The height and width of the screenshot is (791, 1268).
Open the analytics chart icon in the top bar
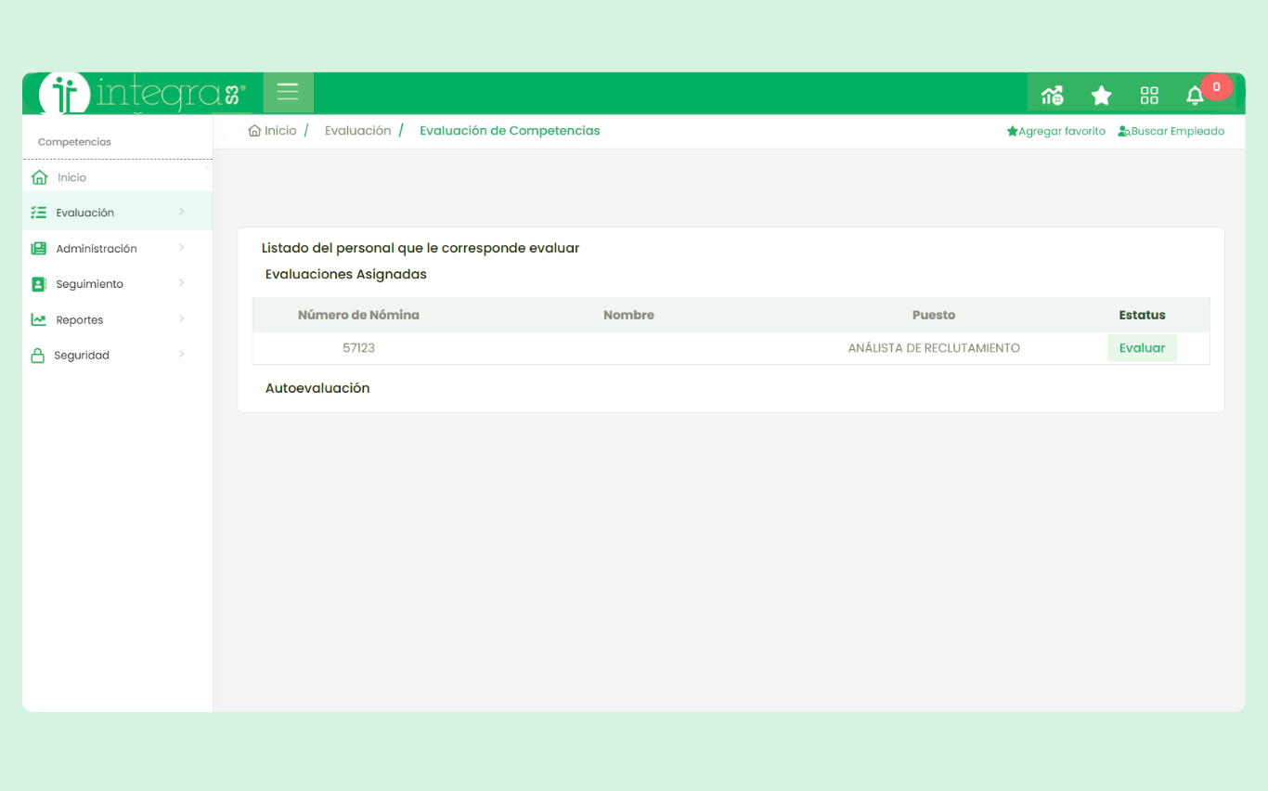tap(1052, 95)
